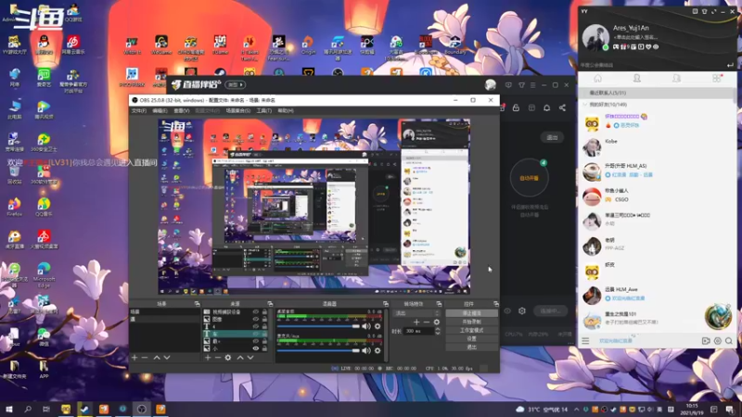Click the bell notification icon in 直播伴侣
Image resolution: width=742 pixels, height=417 pixels.
pyautogui.click(x=546, y=107)
